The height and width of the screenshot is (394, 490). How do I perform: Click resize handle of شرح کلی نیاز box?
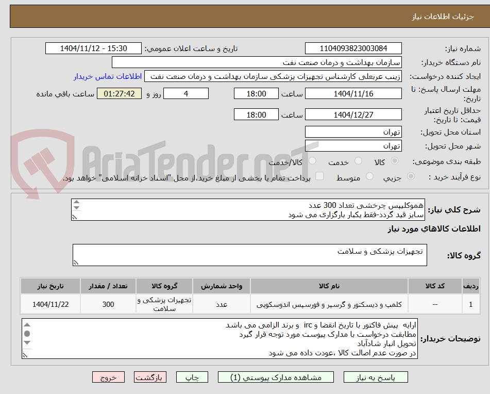pos(74,217)
